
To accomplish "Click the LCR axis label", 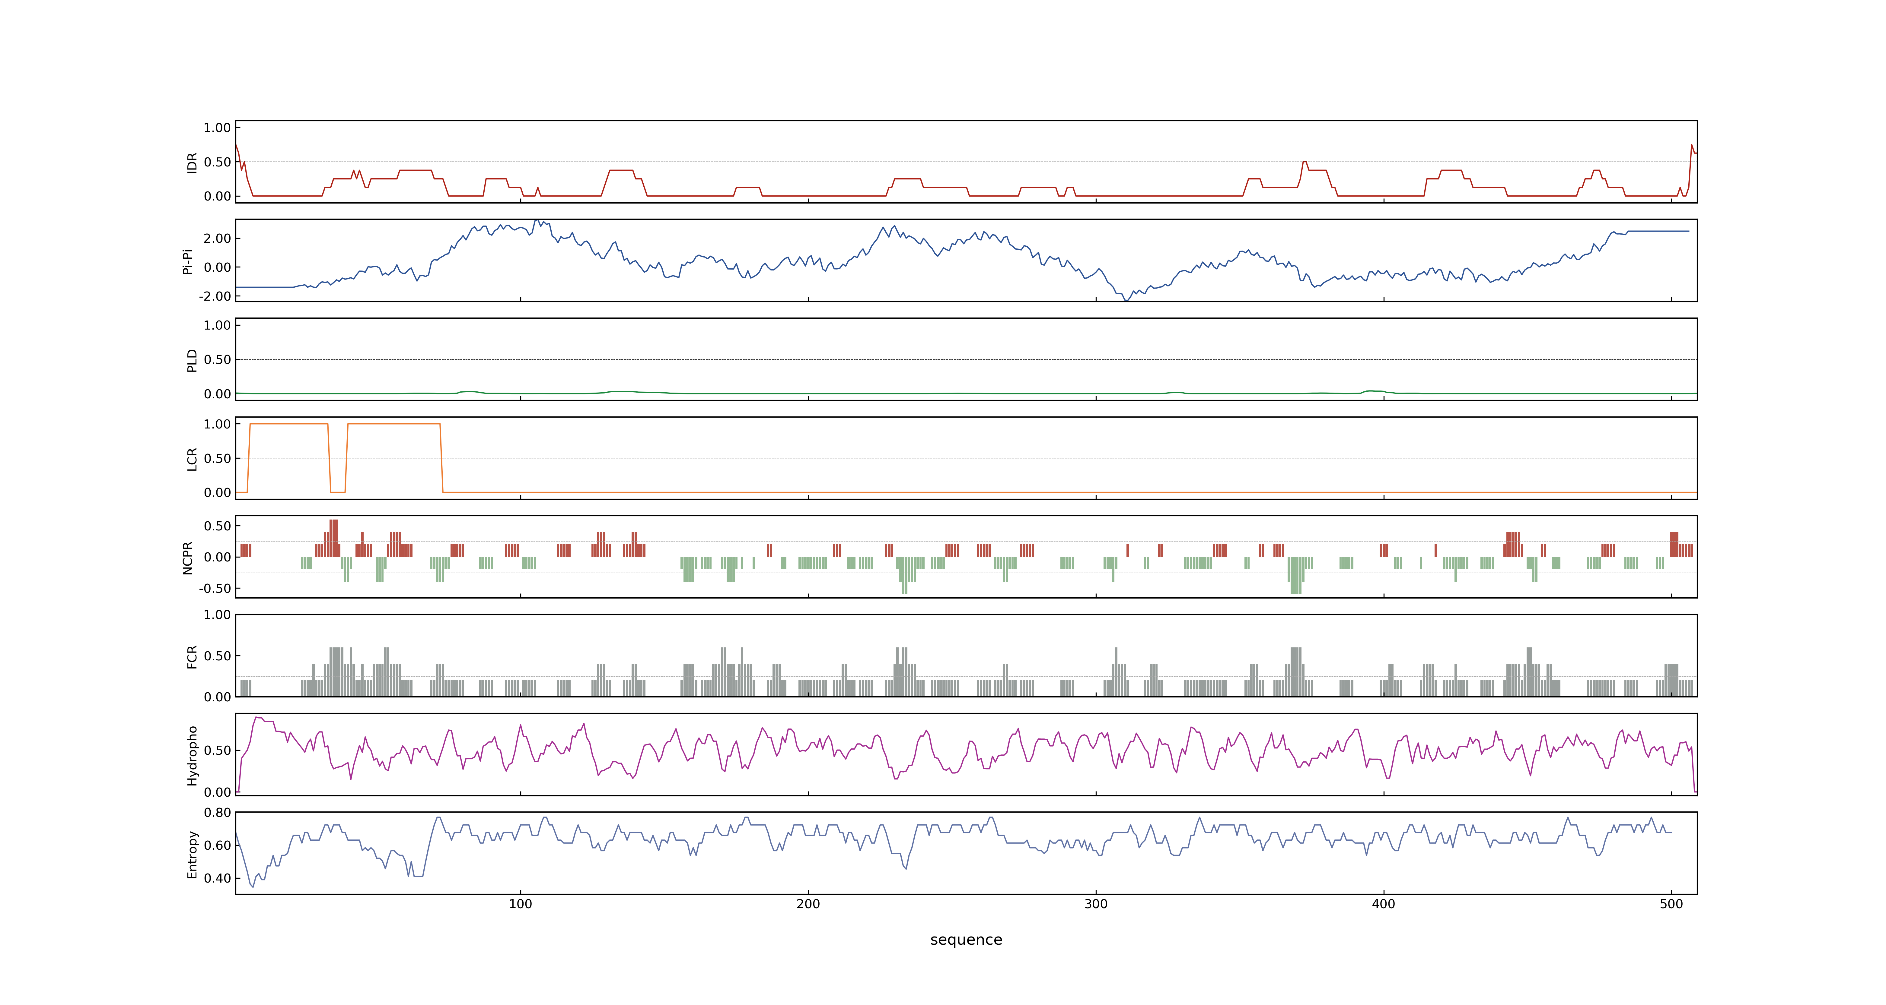I will [x=192, y=459].
